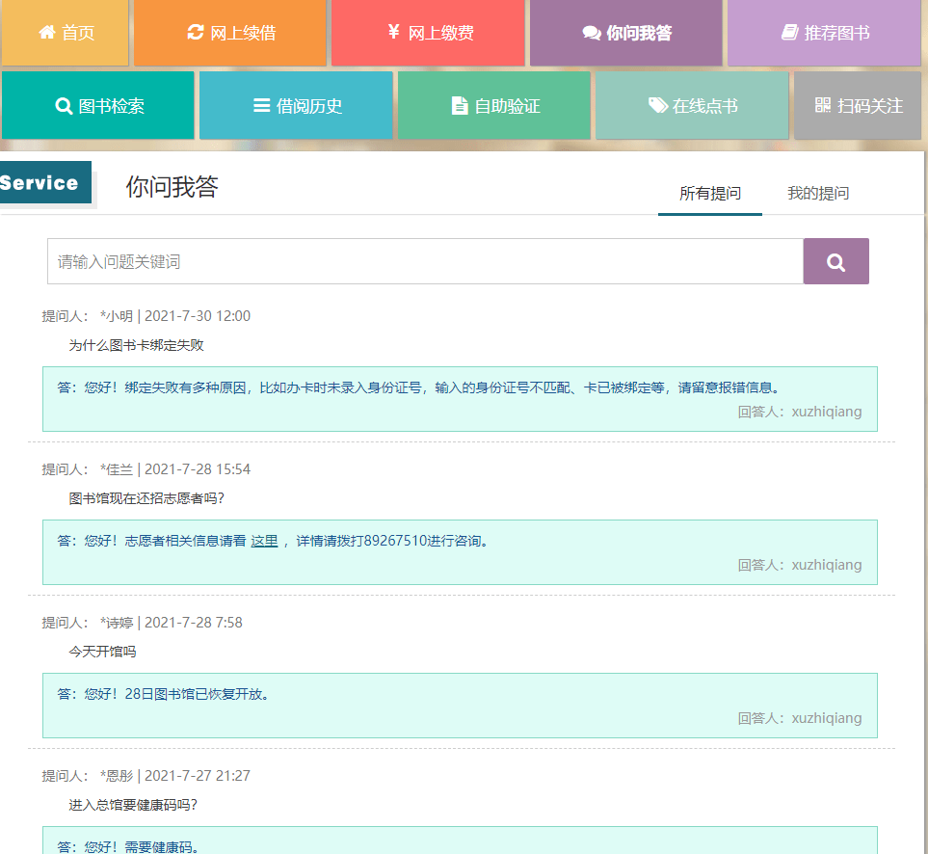Click the QR code icon on 扫码关注

823,106
